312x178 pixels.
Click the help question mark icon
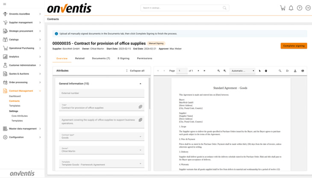pos(299,8)
